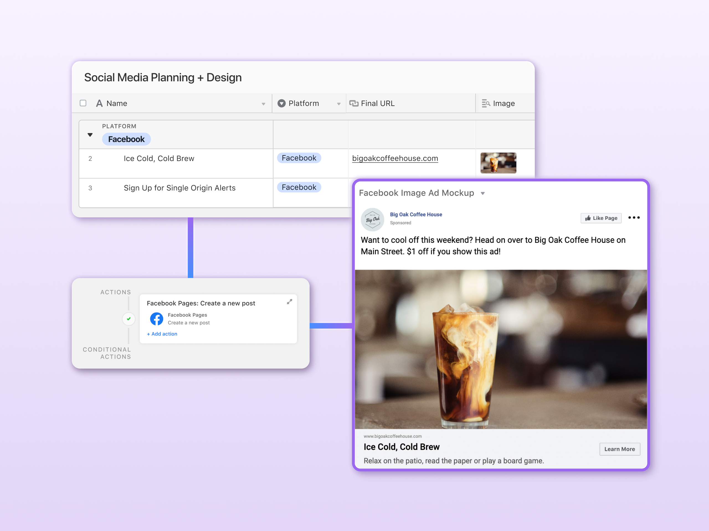Select Sign Up for Single Origin Alerts row

tap(179, 188)
